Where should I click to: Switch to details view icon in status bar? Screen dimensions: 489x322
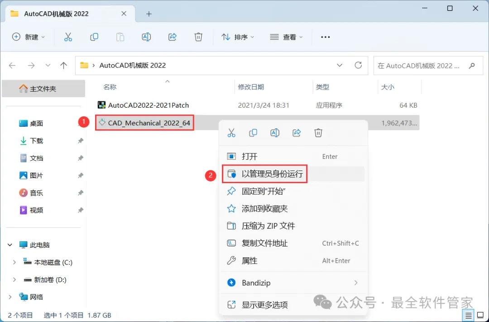click(469, 316)
